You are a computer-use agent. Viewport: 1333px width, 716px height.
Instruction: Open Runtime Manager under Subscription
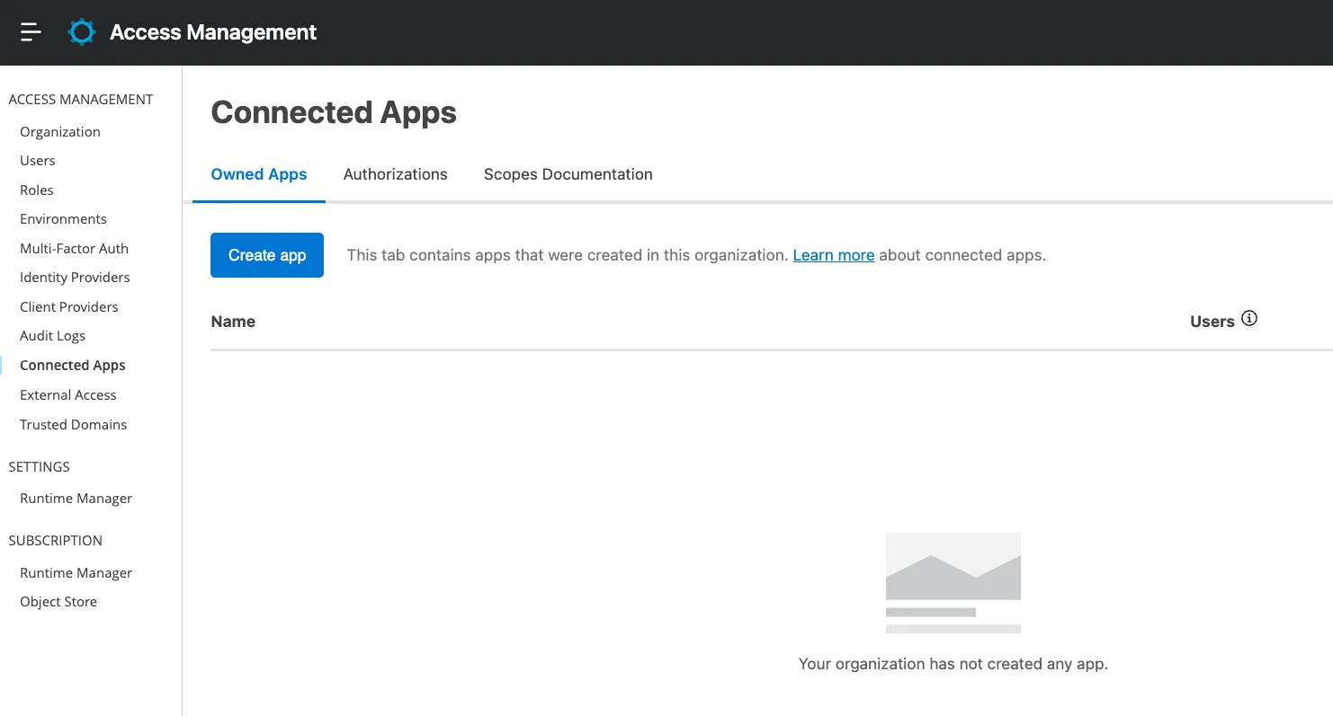[x=76, y=572]
